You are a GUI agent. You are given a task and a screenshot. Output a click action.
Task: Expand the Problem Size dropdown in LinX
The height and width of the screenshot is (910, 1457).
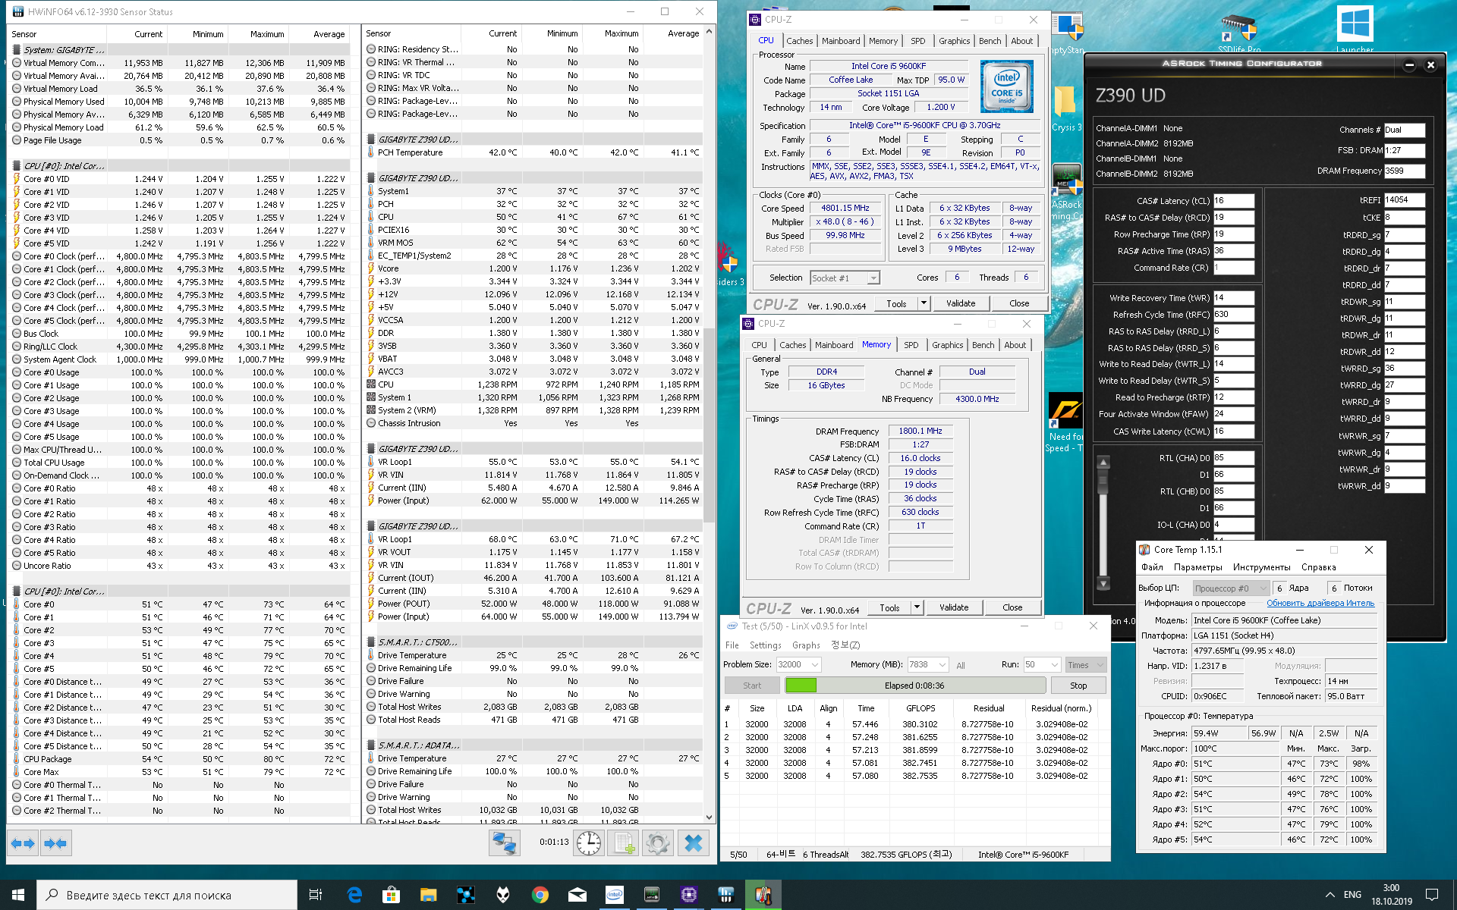(815, 664)
